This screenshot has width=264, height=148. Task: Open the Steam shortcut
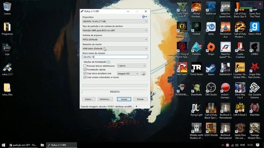(x=211, y=69)
